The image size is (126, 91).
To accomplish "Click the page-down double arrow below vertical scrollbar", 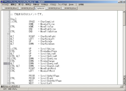I will [124, 83].
